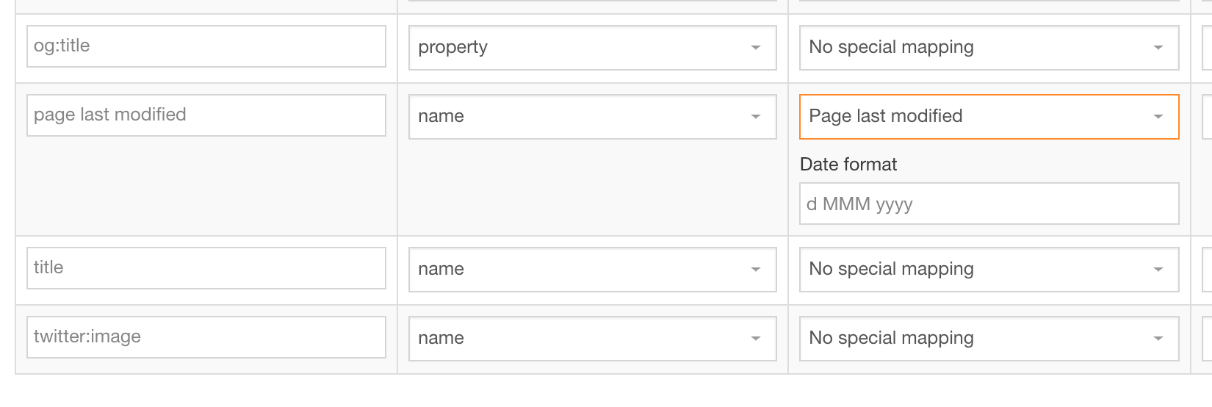1212x407 pixels.
Task: Click the caret arrow on og:title mapping dropdown
Action: pyautogui.click(x=1158, y=48)
